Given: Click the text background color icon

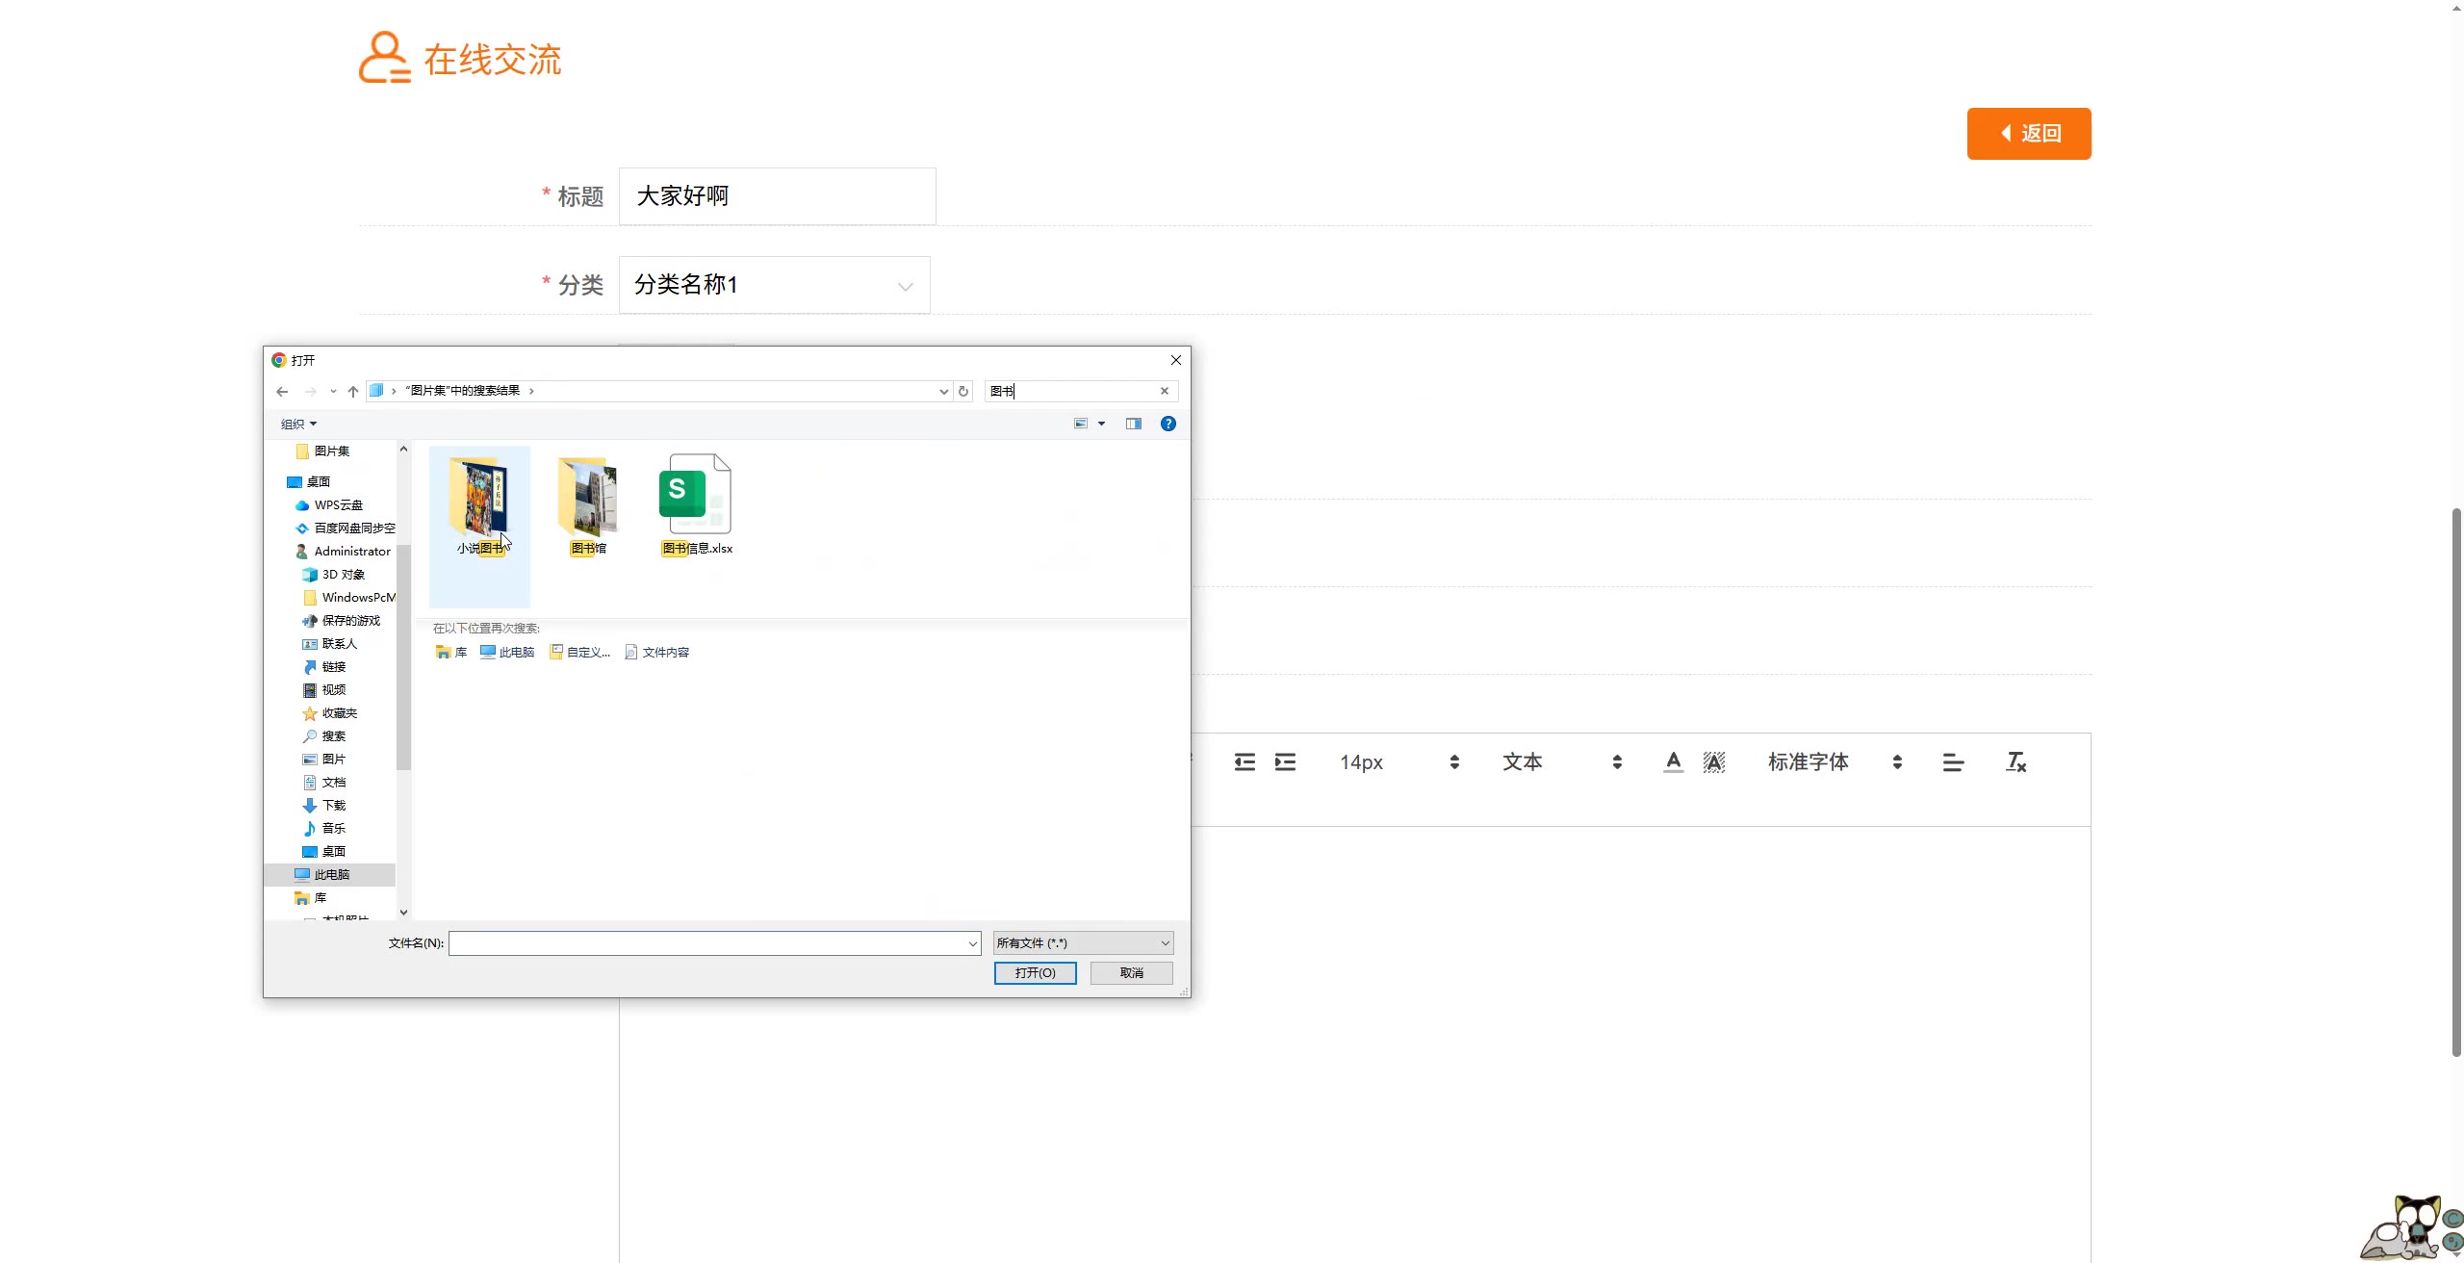Looking at the screenshot, I should (1713, 762).
